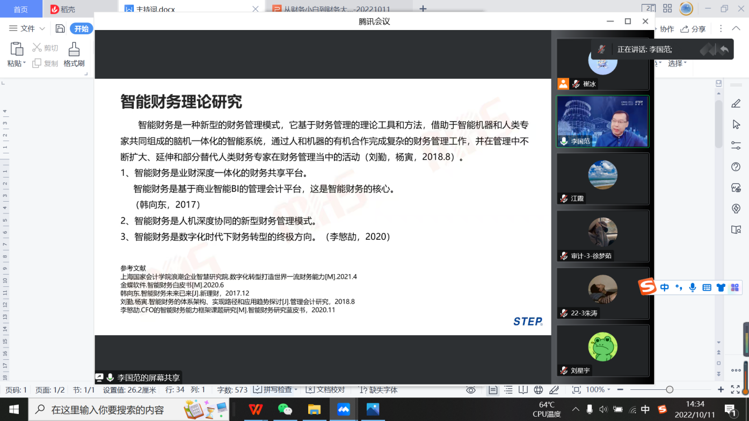
Task: Click the save icon next to 文件
Action: [x=60, y=28]
